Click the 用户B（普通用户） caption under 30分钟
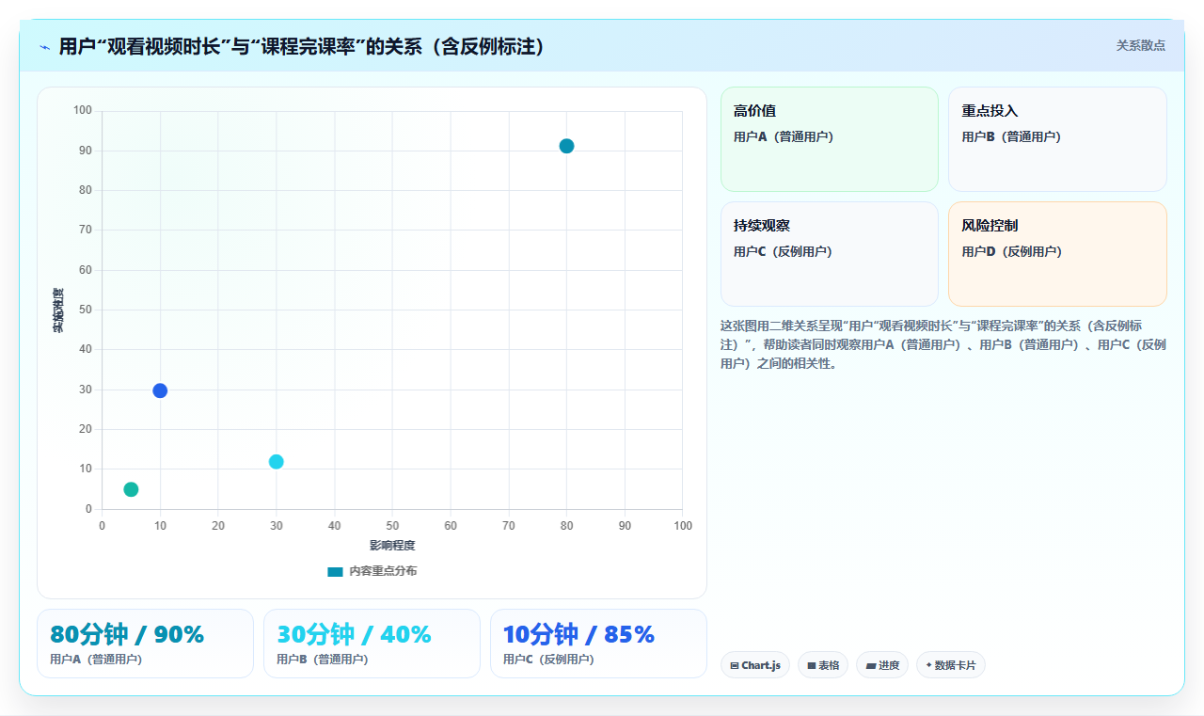The width and height of the screenshot is (1204, 716). coord(323,660)
